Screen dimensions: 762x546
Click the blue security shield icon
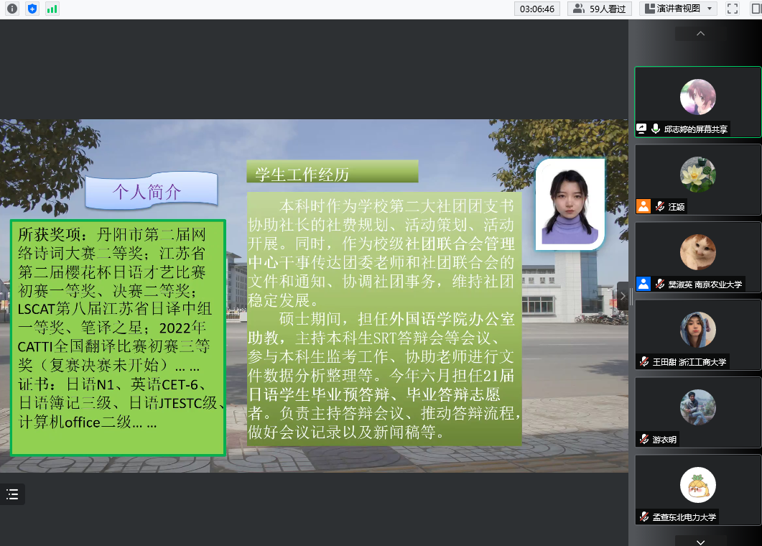32,9
